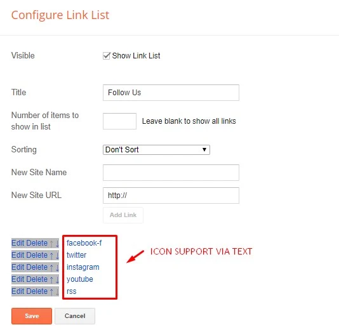Click Edit for the facebook-f link

[x=18, y=243]
